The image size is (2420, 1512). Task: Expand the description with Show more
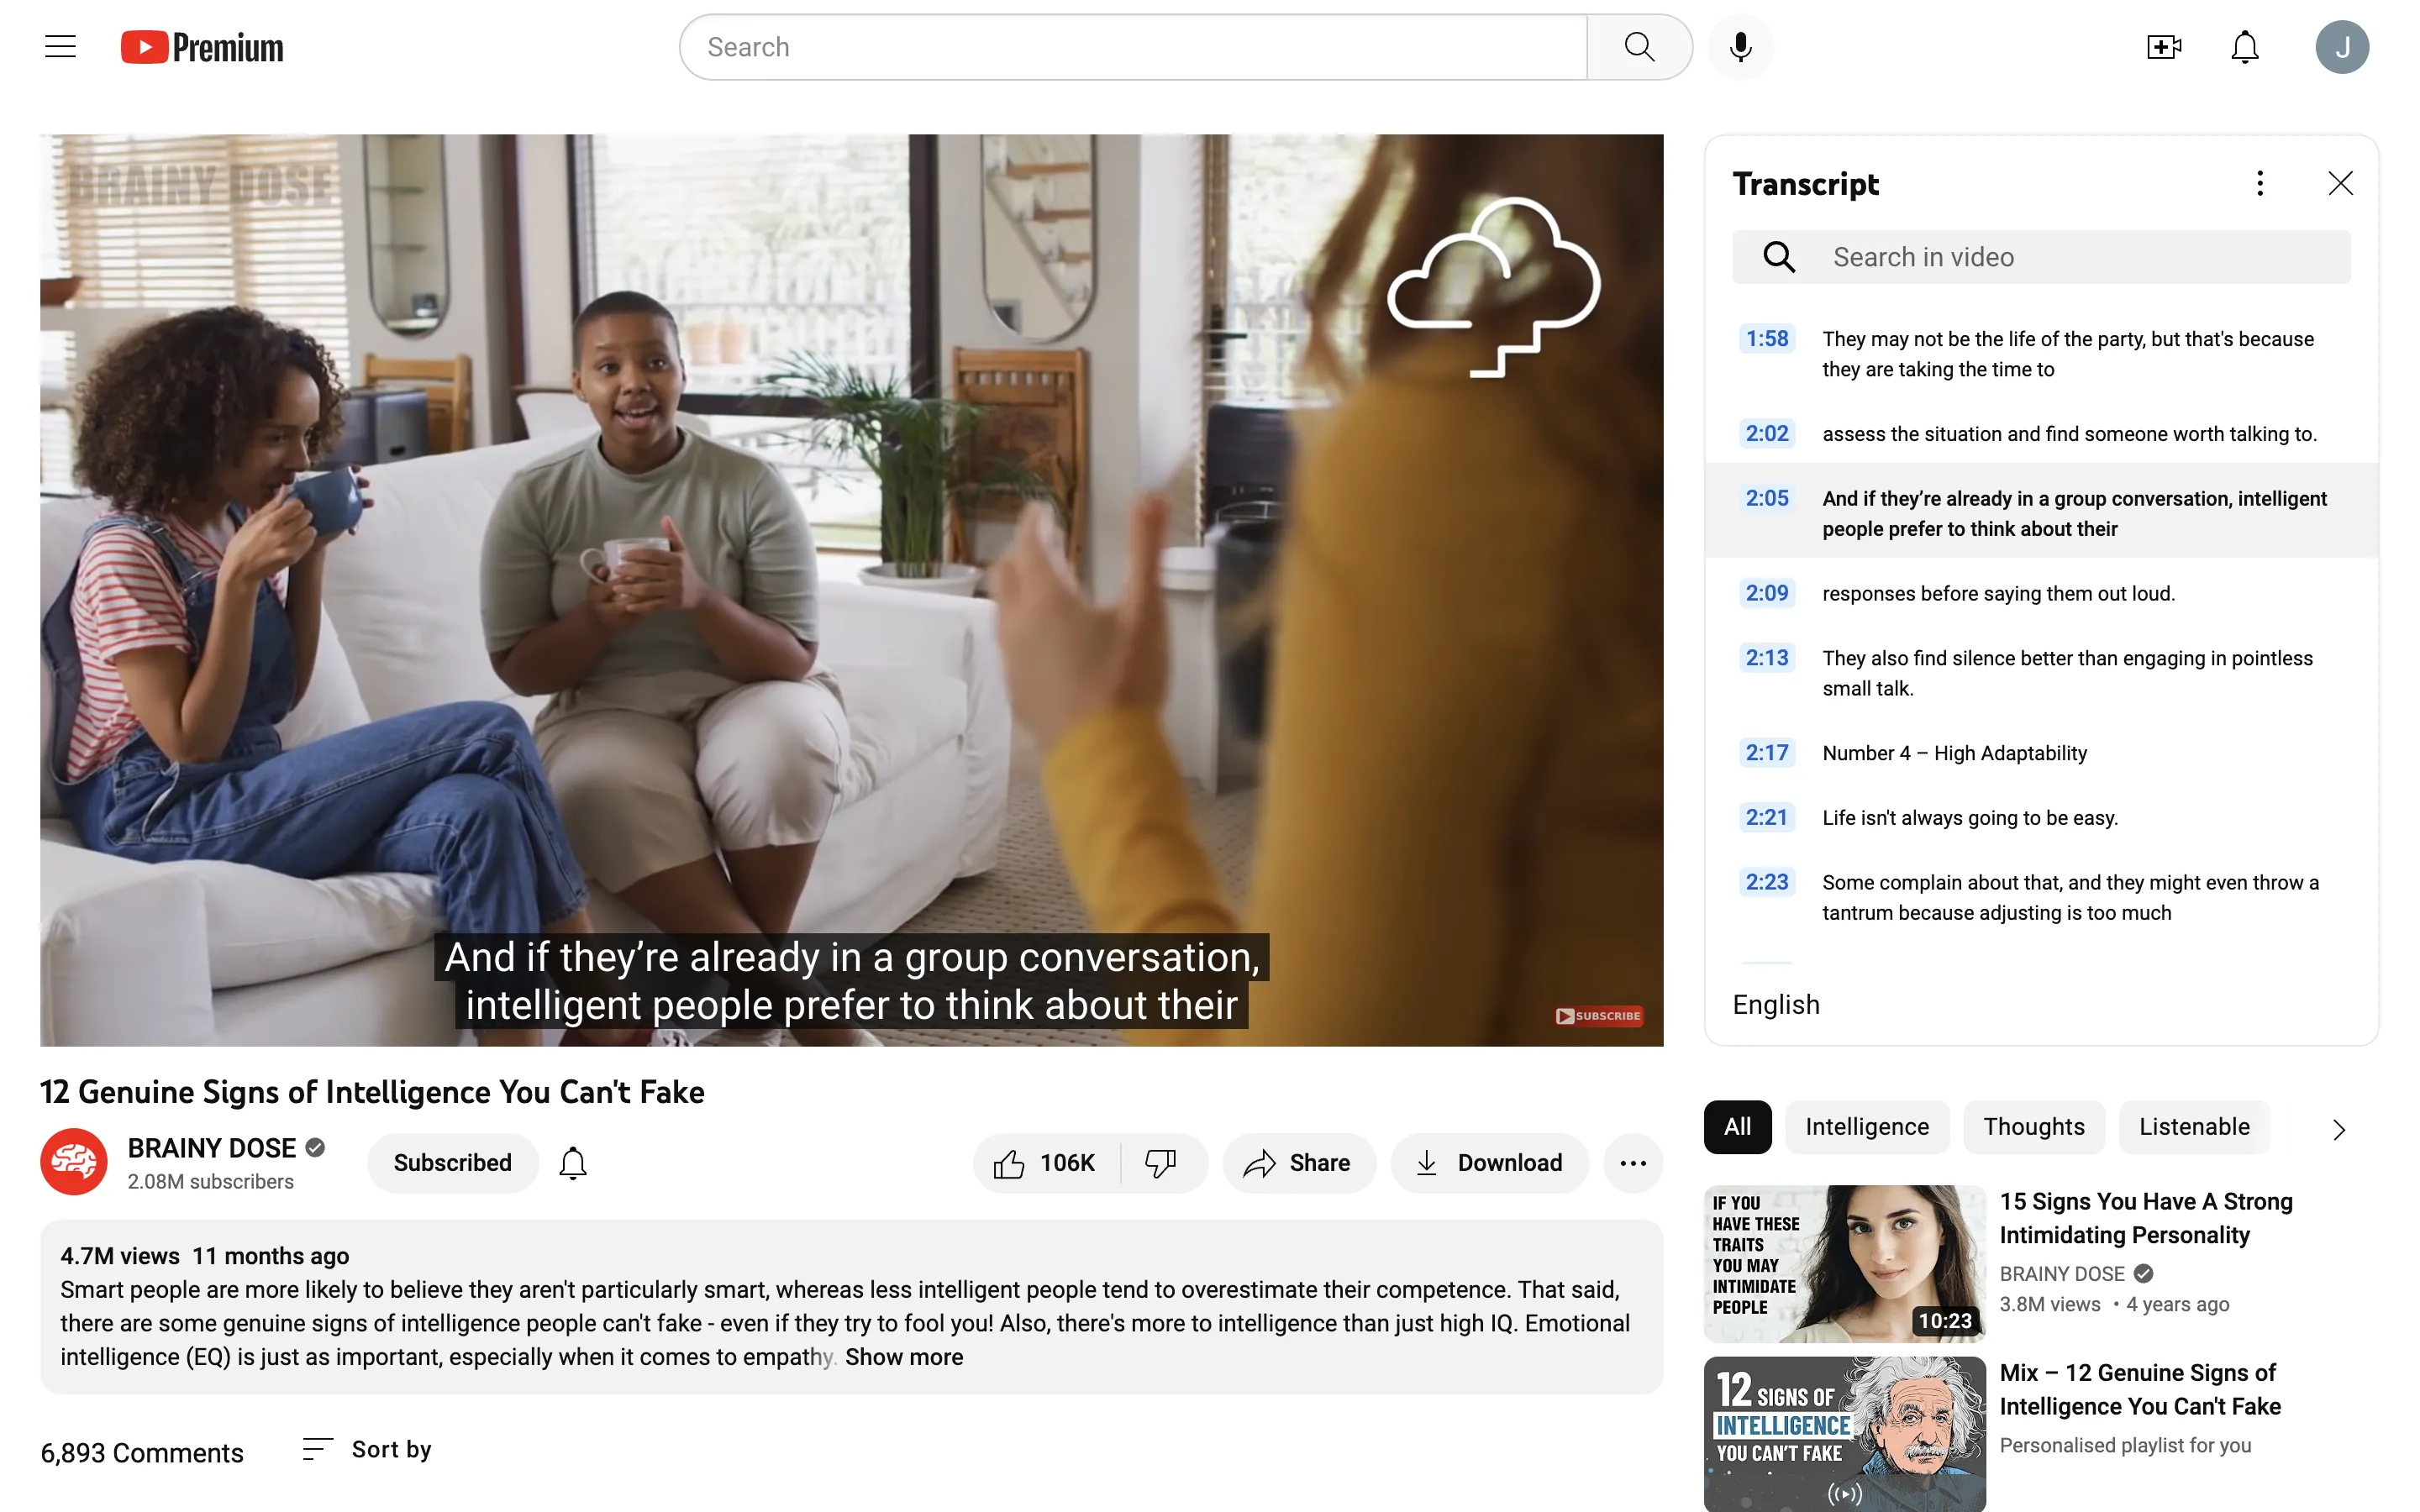tap(903, 1357)
